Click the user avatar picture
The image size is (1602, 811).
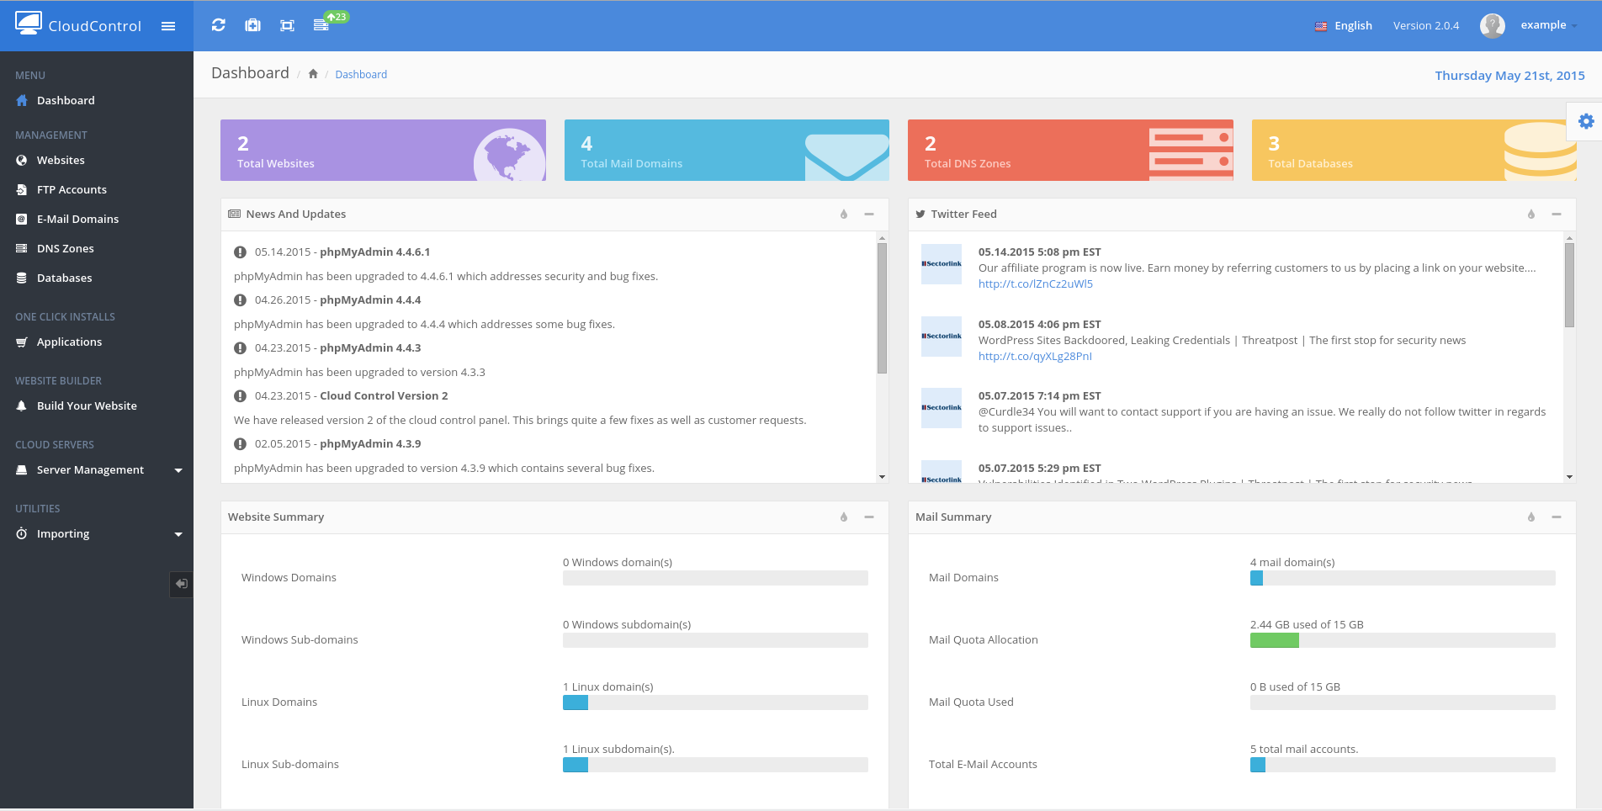(x=1493, y=25)
